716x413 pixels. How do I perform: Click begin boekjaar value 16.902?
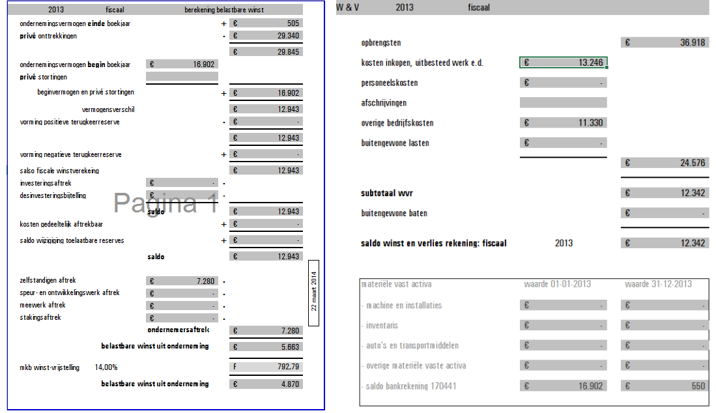pyautogui.click(x=182, y=64)
